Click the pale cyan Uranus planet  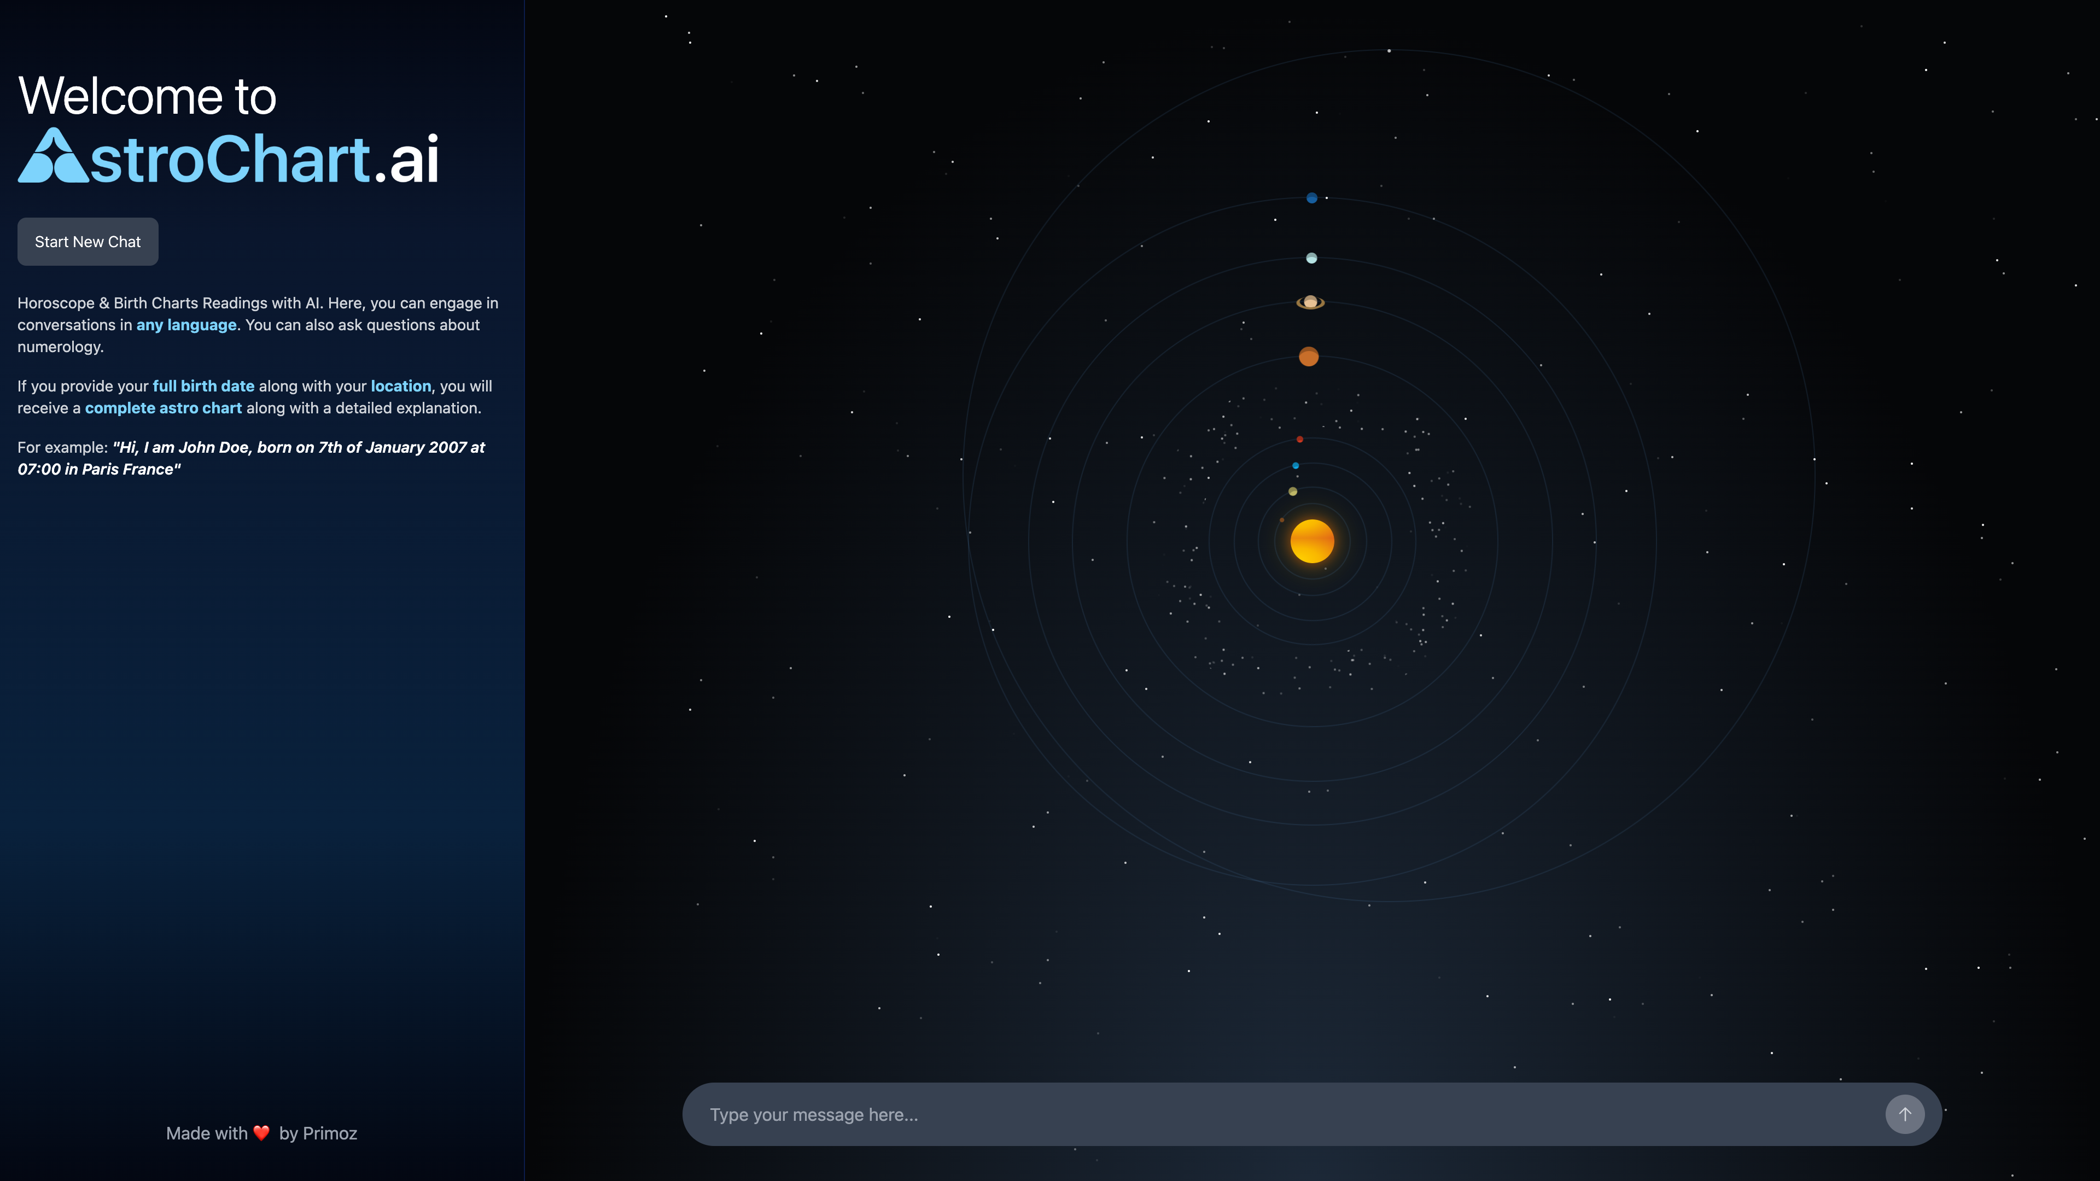1312,259
